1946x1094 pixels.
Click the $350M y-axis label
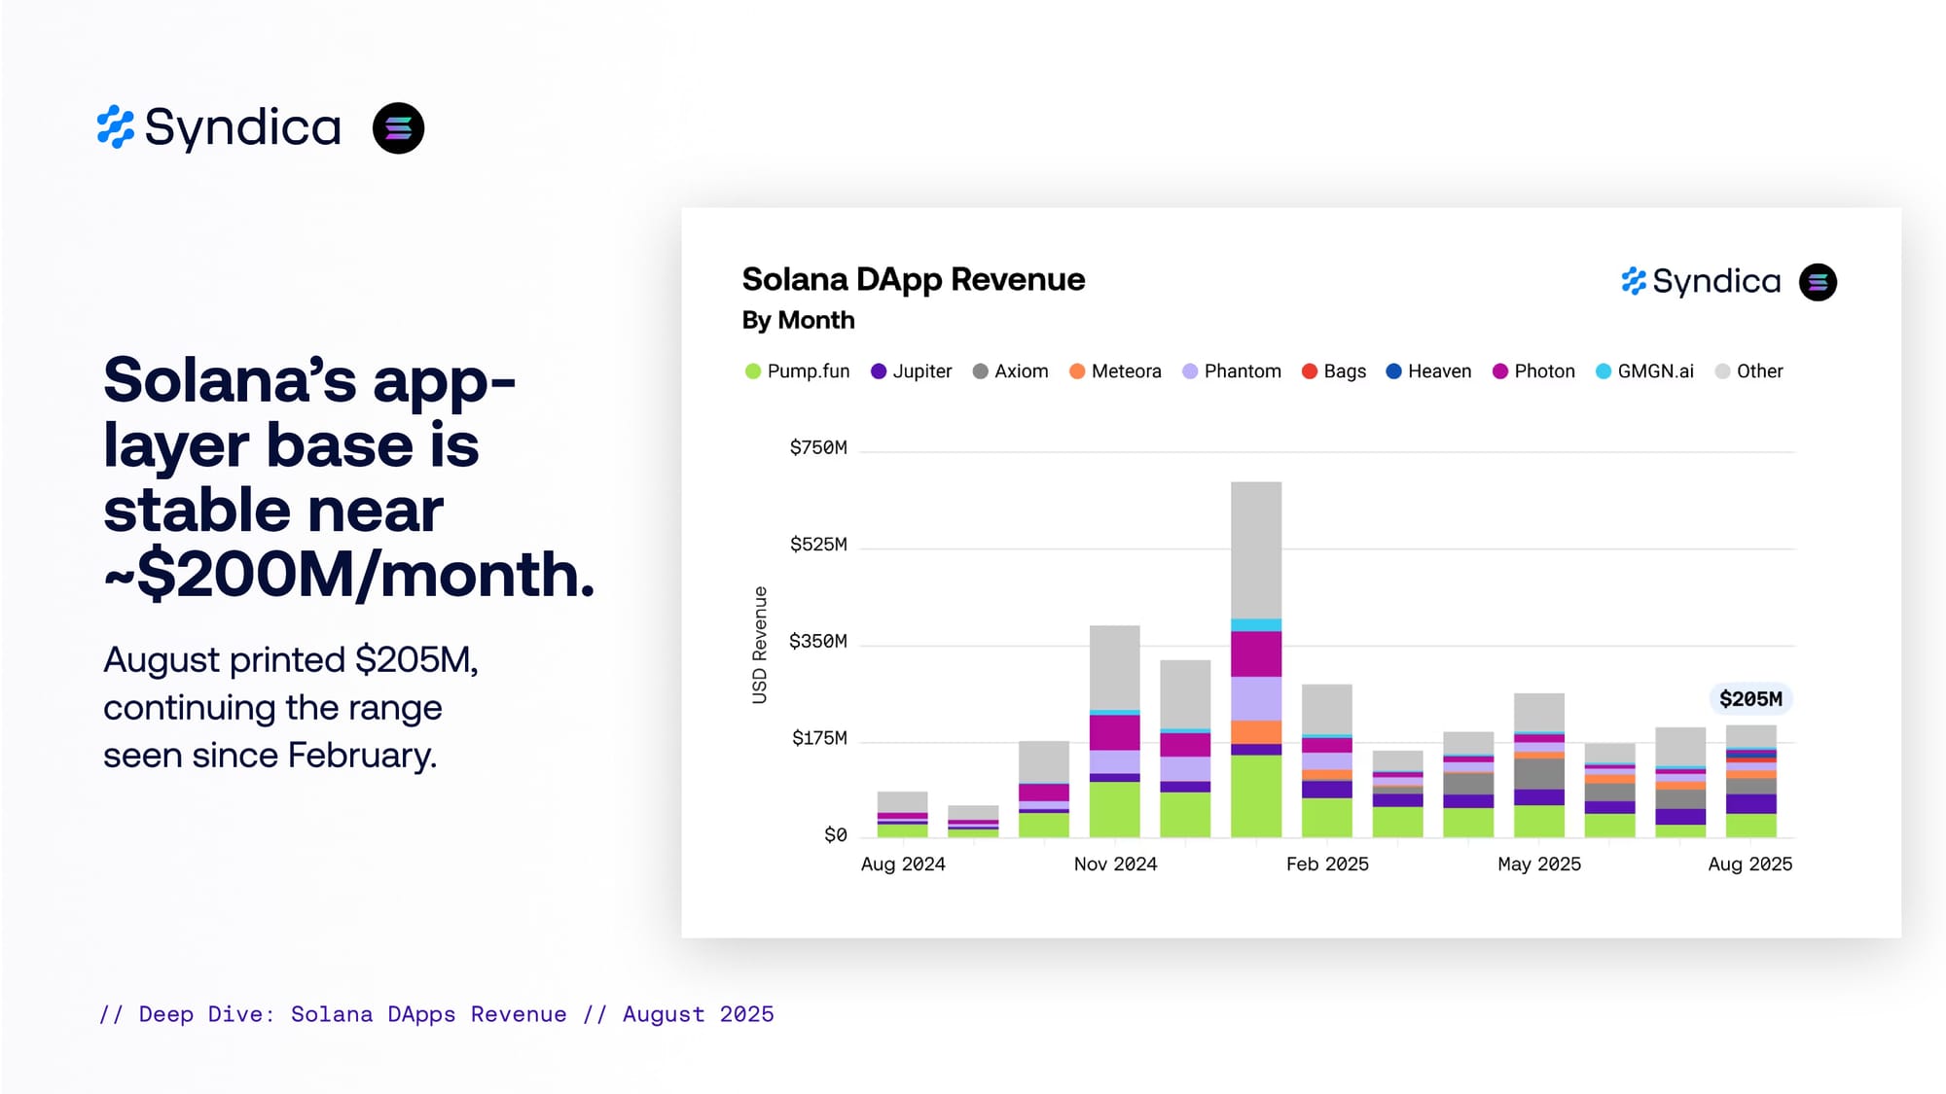click(818, 642)
